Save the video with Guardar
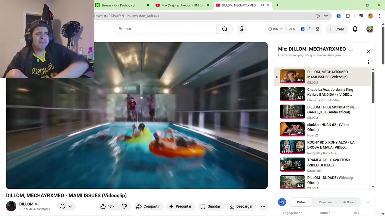 [x=210, y=206]
